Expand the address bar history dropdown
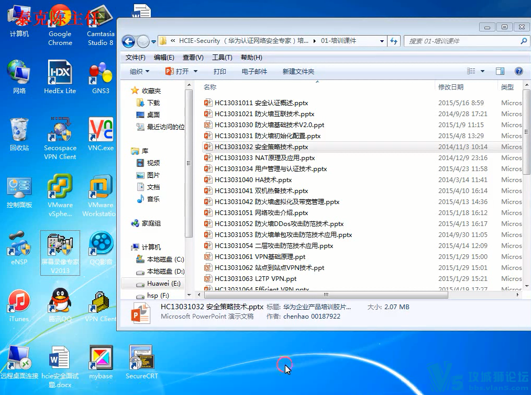 point(382,41)
